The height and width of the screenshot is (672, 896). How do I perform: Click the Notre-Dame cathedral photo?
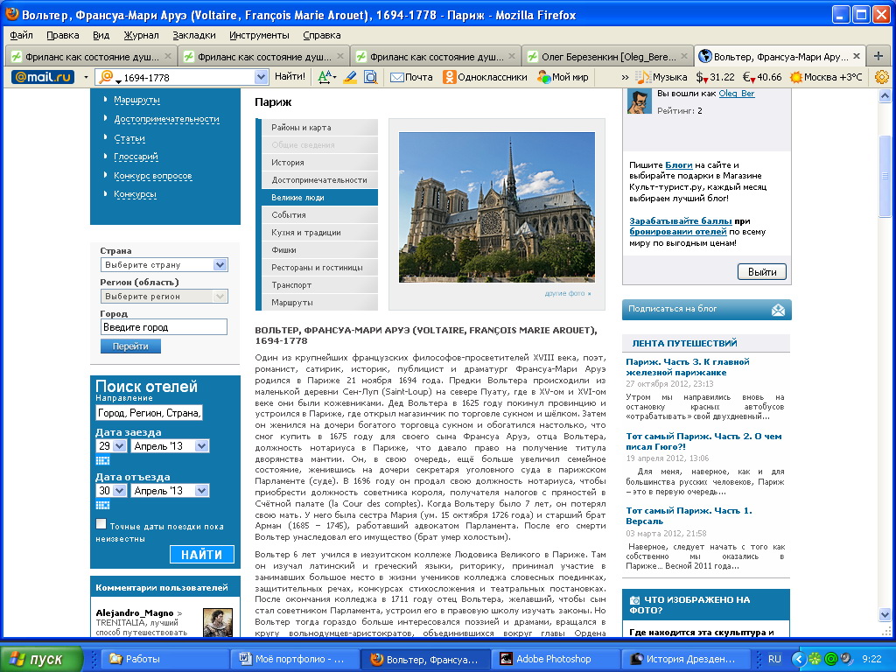[497, 207]
